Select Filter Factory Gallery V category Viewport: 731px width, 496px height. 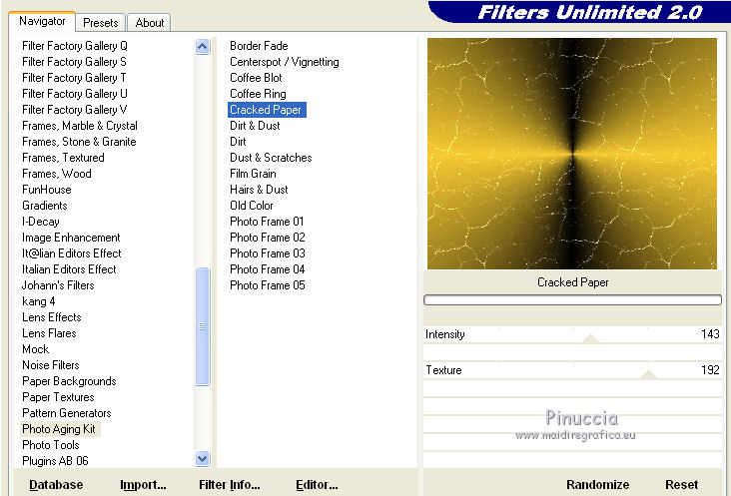click(75, 110)
